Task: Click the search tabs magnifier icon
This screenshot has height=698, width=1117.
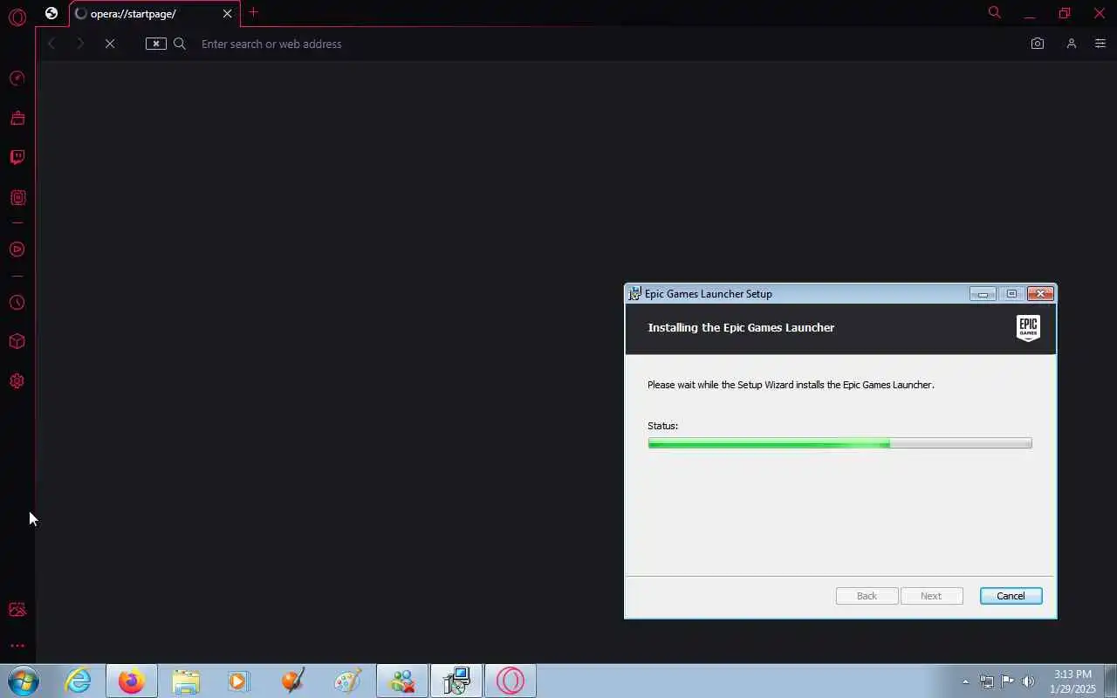Action: tap(994, 12)
